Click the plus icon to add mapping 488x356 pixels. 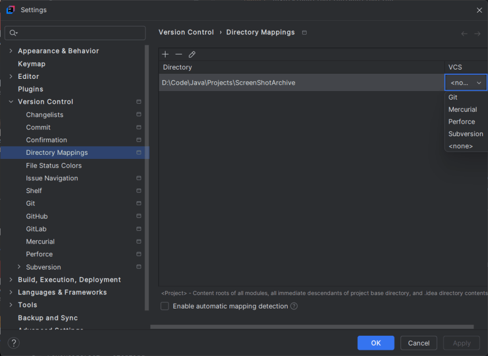point(166,55)
